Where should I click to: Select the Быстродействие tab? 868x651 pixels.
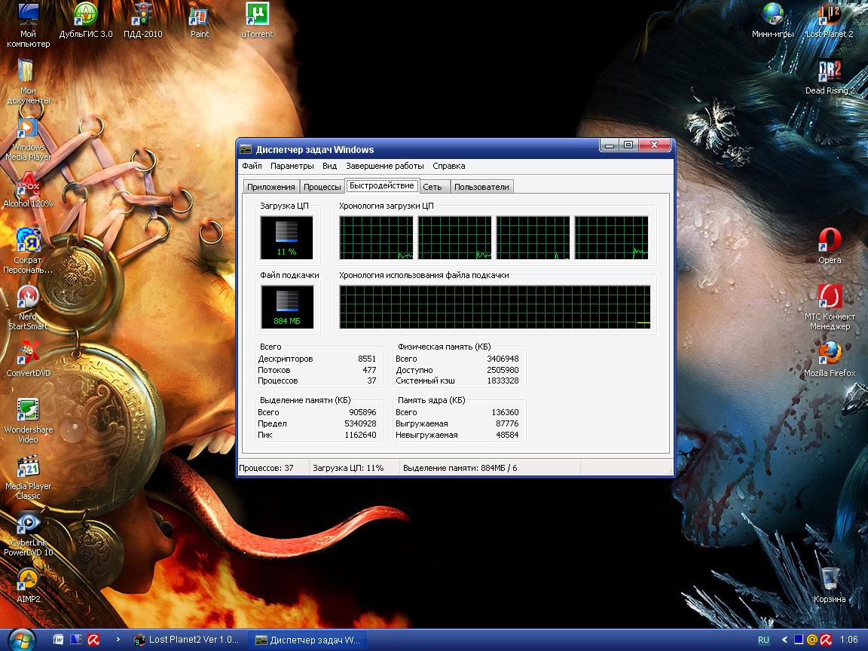coord(382,186)
